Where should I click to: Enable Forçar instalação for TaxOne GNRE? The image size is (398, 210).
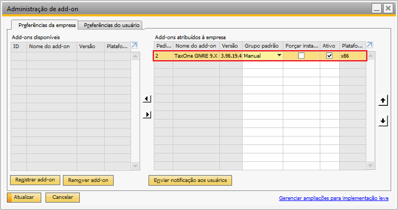[x=301, y=56]
